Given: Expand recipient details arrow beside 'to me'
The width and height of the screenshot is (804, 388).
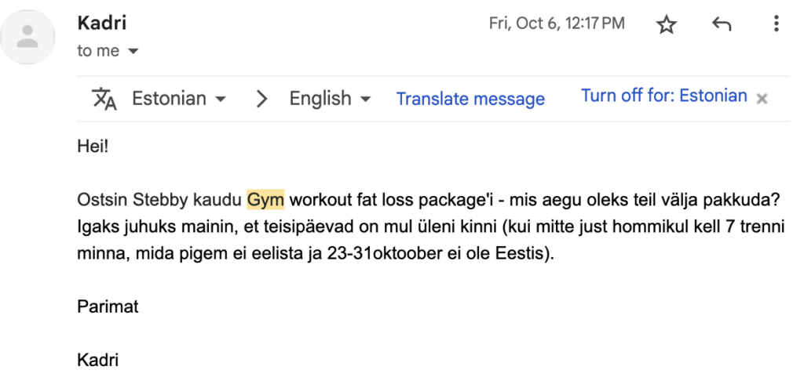Looking at the screenshot, I should point(133,51).
